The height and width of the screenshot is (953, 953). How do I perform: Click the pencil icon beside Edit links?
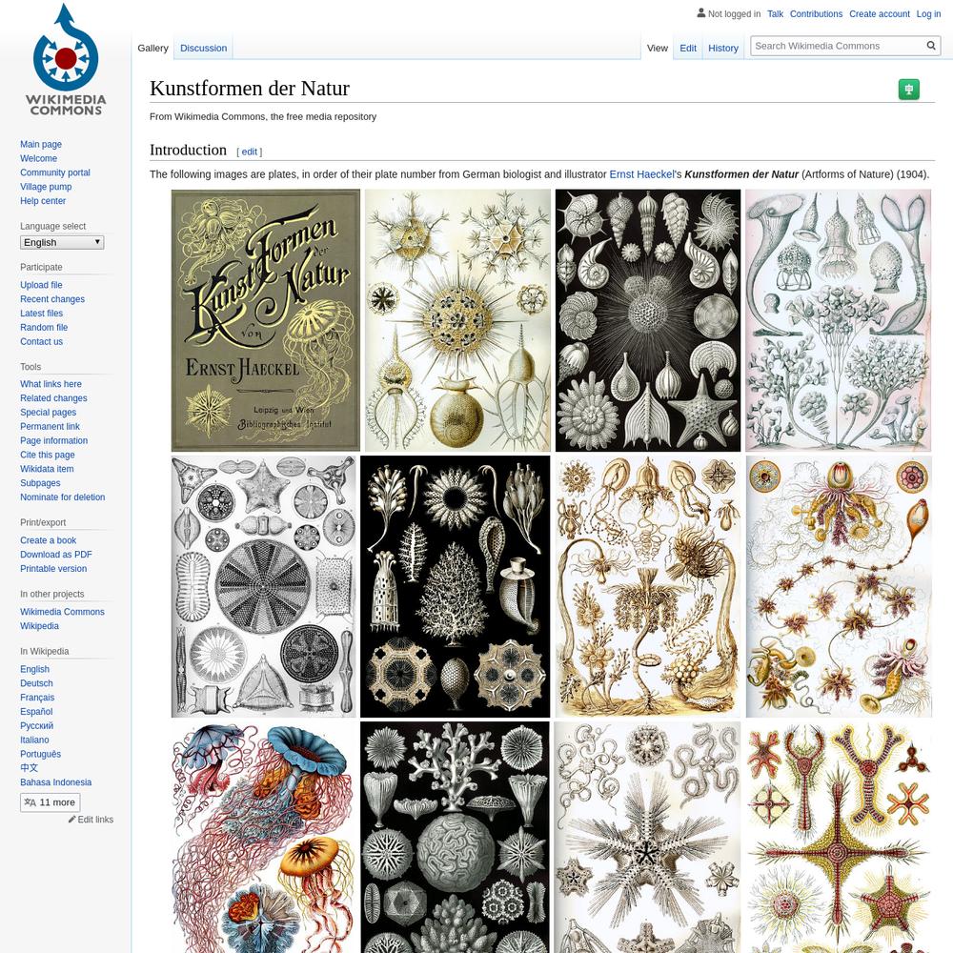pyautogui.click(x=71, y=820)
